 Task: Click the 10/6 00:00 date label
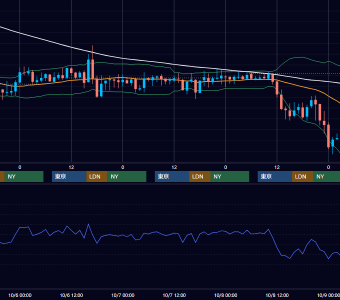tap(19, 295)
